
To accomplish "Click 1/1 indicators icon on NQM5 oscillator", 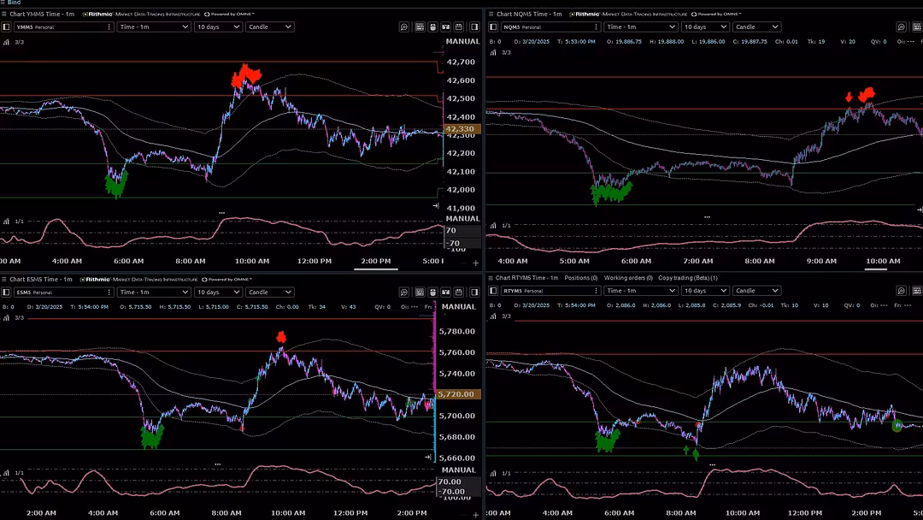I will pos(493,226).
